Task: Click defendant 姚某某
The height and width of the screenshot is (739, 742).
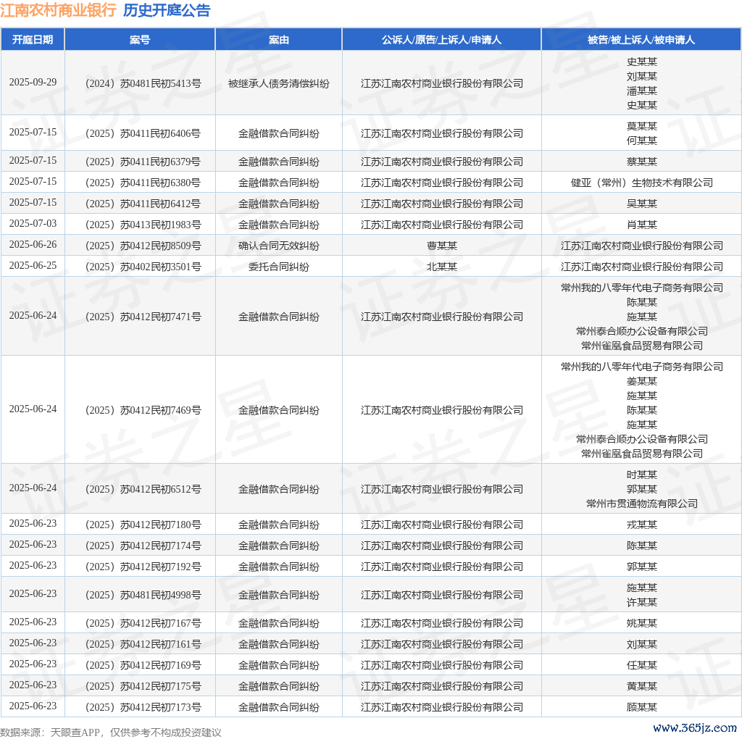Action: pos(642,624)
